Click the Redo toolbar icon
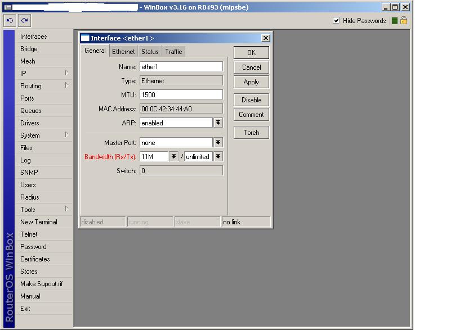This screenshot has height=330, width=473. tap(24, 20)
